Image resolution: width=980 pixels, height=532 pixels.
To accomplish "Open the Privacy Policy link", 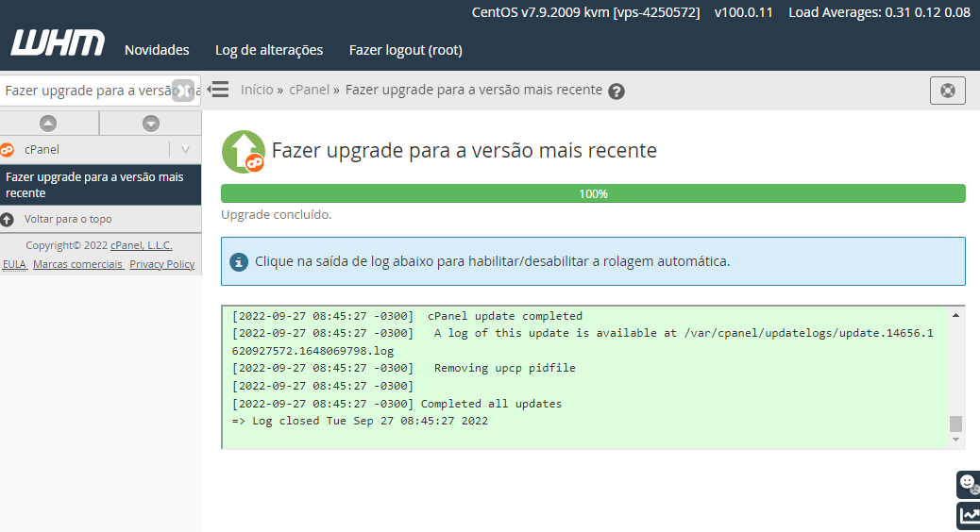I will click(x=161, y=264).
